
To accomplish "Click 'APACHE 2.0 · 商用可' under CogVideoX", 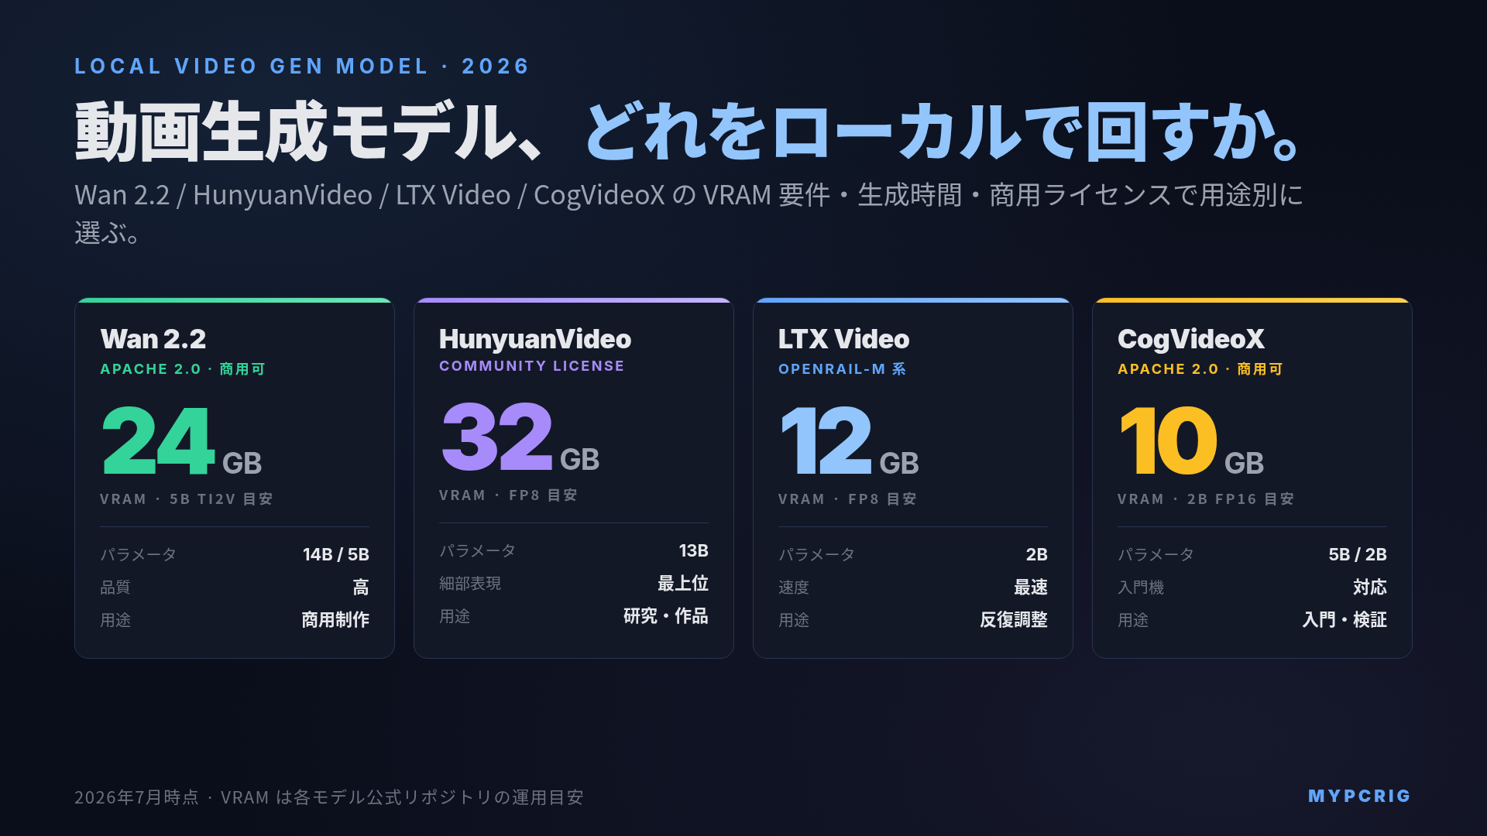I will click(x=1200, y=369).
